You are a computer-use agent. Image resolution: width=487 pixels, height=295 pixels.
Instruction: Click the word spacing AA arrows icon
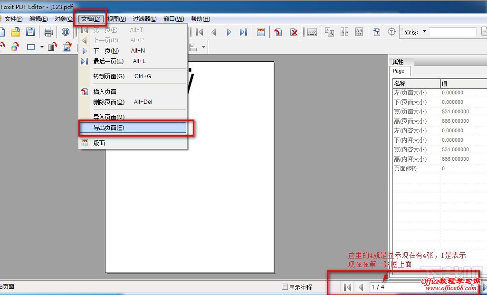click(x=359, y=32)
